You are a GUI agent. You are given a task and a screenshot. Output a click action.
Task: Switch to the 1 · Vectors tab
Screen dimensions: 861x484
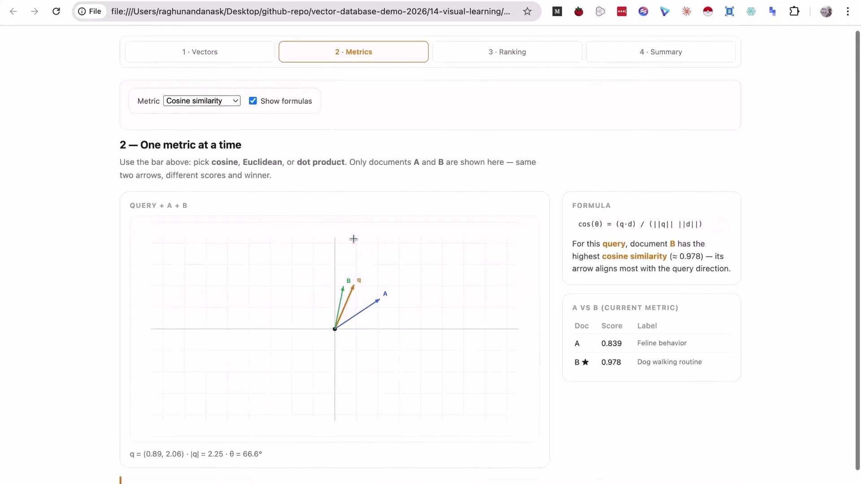200,52
